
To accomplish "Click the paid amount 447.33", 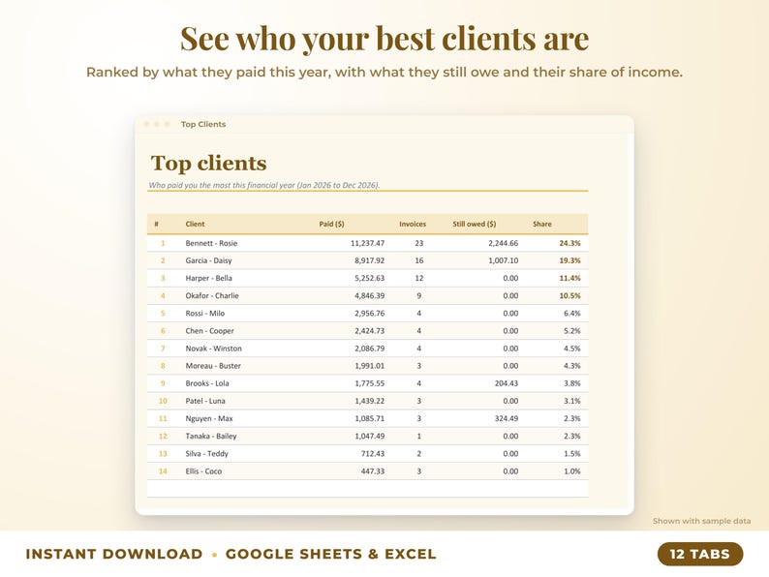I will point(373,471).
